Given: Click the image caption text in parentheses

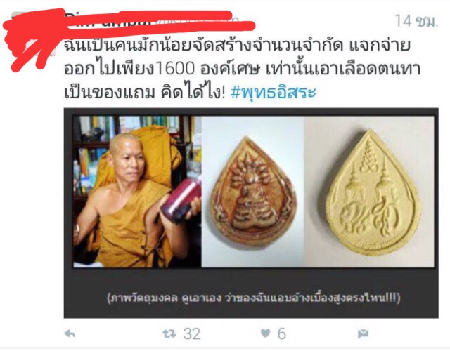Looking at the screenshot, I should click(253, 298).
